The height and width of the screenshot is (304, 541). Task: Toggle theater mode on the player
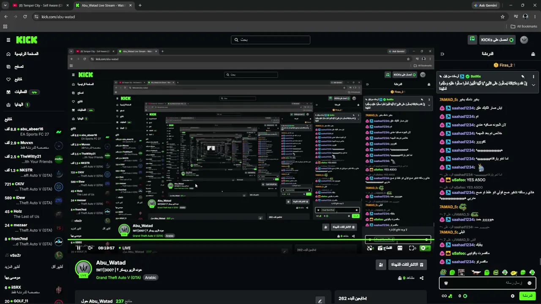pos(401,248)
